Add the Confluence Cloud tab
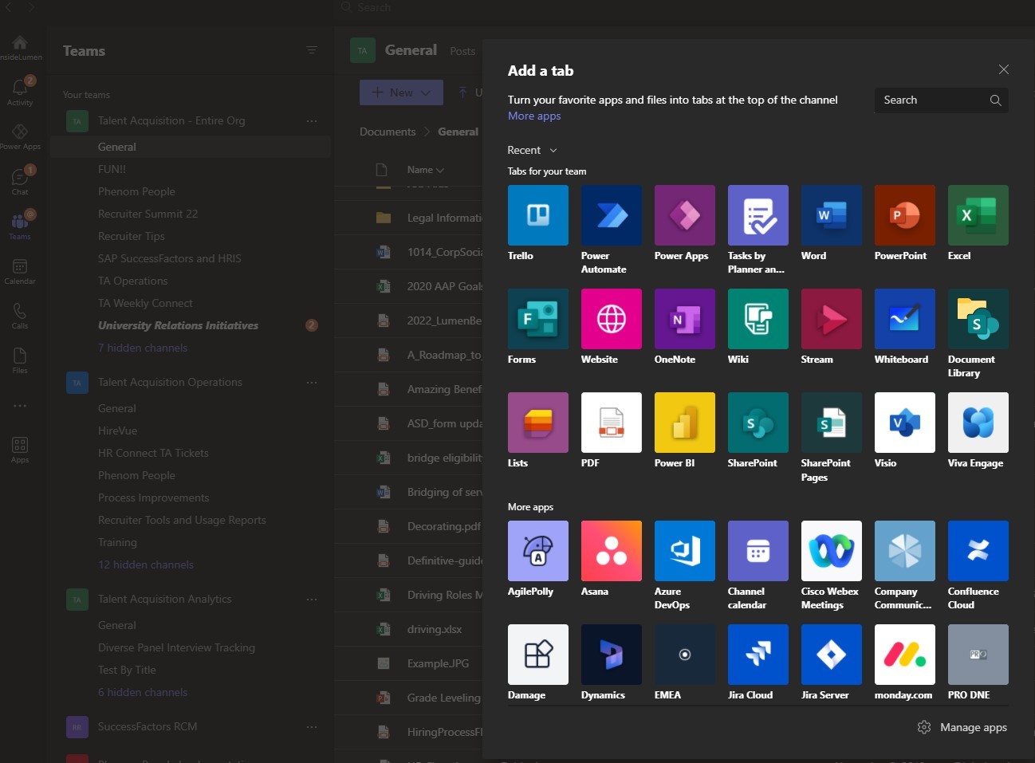Screen dimensions: 1035x763 pyautogui.click(x=978, y=551)
